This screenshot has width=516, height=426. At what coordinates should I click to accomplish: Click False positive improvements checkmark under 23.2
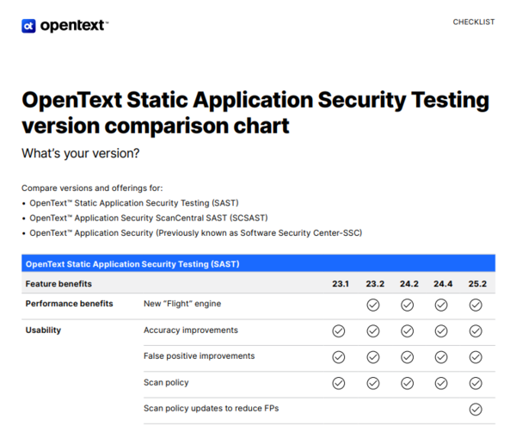point(373,357)
